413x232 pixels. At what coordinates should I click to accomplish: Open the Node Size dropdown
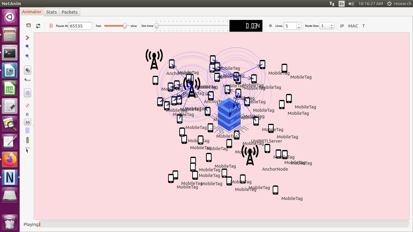327,26
